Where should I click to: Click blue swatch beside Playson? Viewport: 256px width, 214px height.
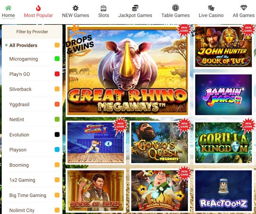pos(57,149)
